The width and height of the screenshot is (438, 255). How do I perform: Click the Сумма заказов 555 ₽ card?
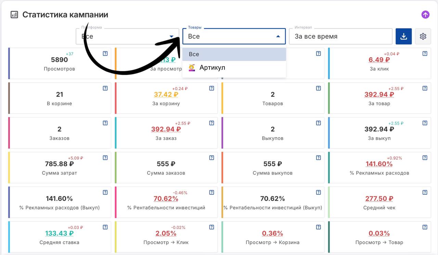pos(166,167)
